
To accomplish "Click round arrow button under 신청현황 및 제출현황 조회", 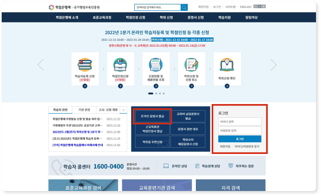I will click(x=156, y=86).
